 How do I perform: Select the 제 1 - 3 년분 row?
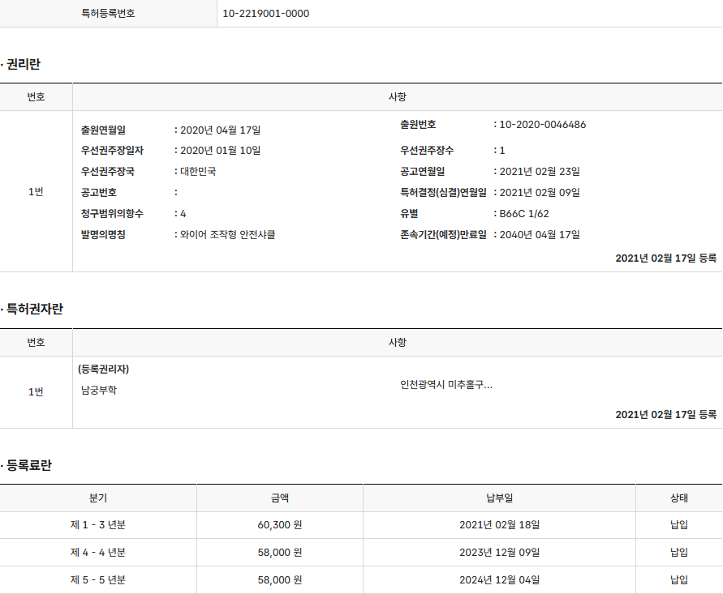(98, 525)
